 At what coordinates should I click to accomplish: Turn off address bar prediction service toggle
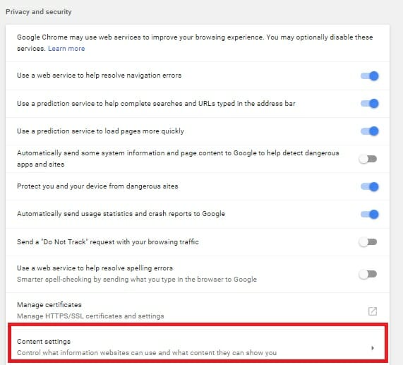click(369, 104)
